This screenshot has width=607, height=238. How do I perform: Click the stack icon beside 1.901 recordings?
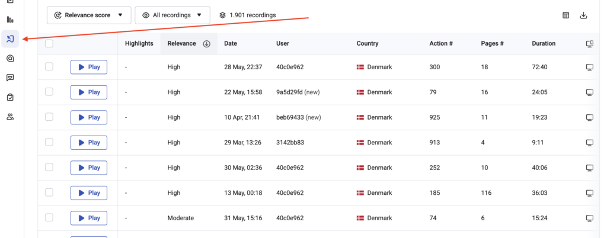(x=222, y=15)
